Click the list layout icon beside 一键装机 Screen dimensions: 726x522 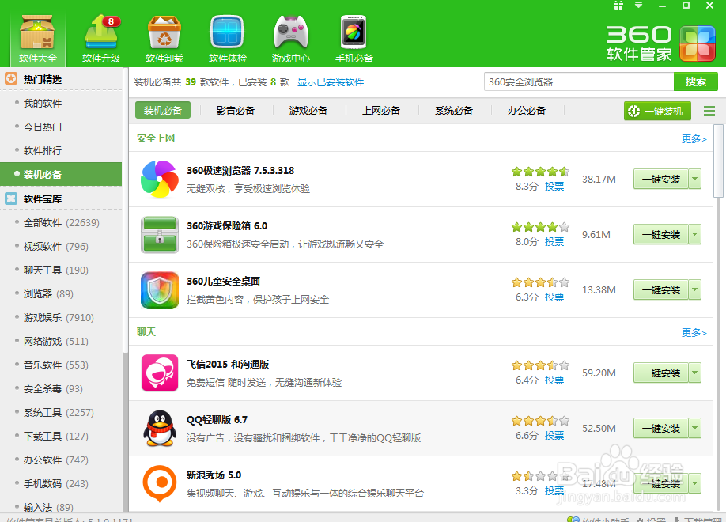click(710, 111)
